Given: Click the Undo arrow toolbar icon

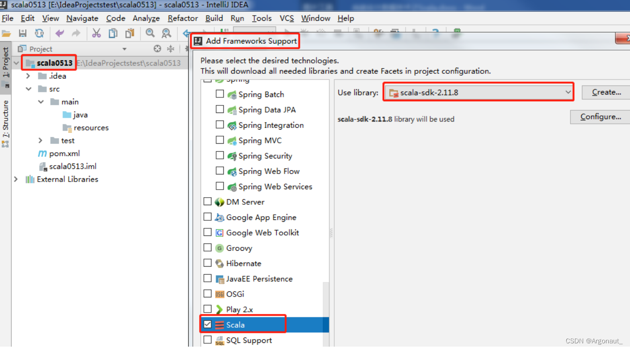Looking at the screenshot, I should click(x=60, y=33).
